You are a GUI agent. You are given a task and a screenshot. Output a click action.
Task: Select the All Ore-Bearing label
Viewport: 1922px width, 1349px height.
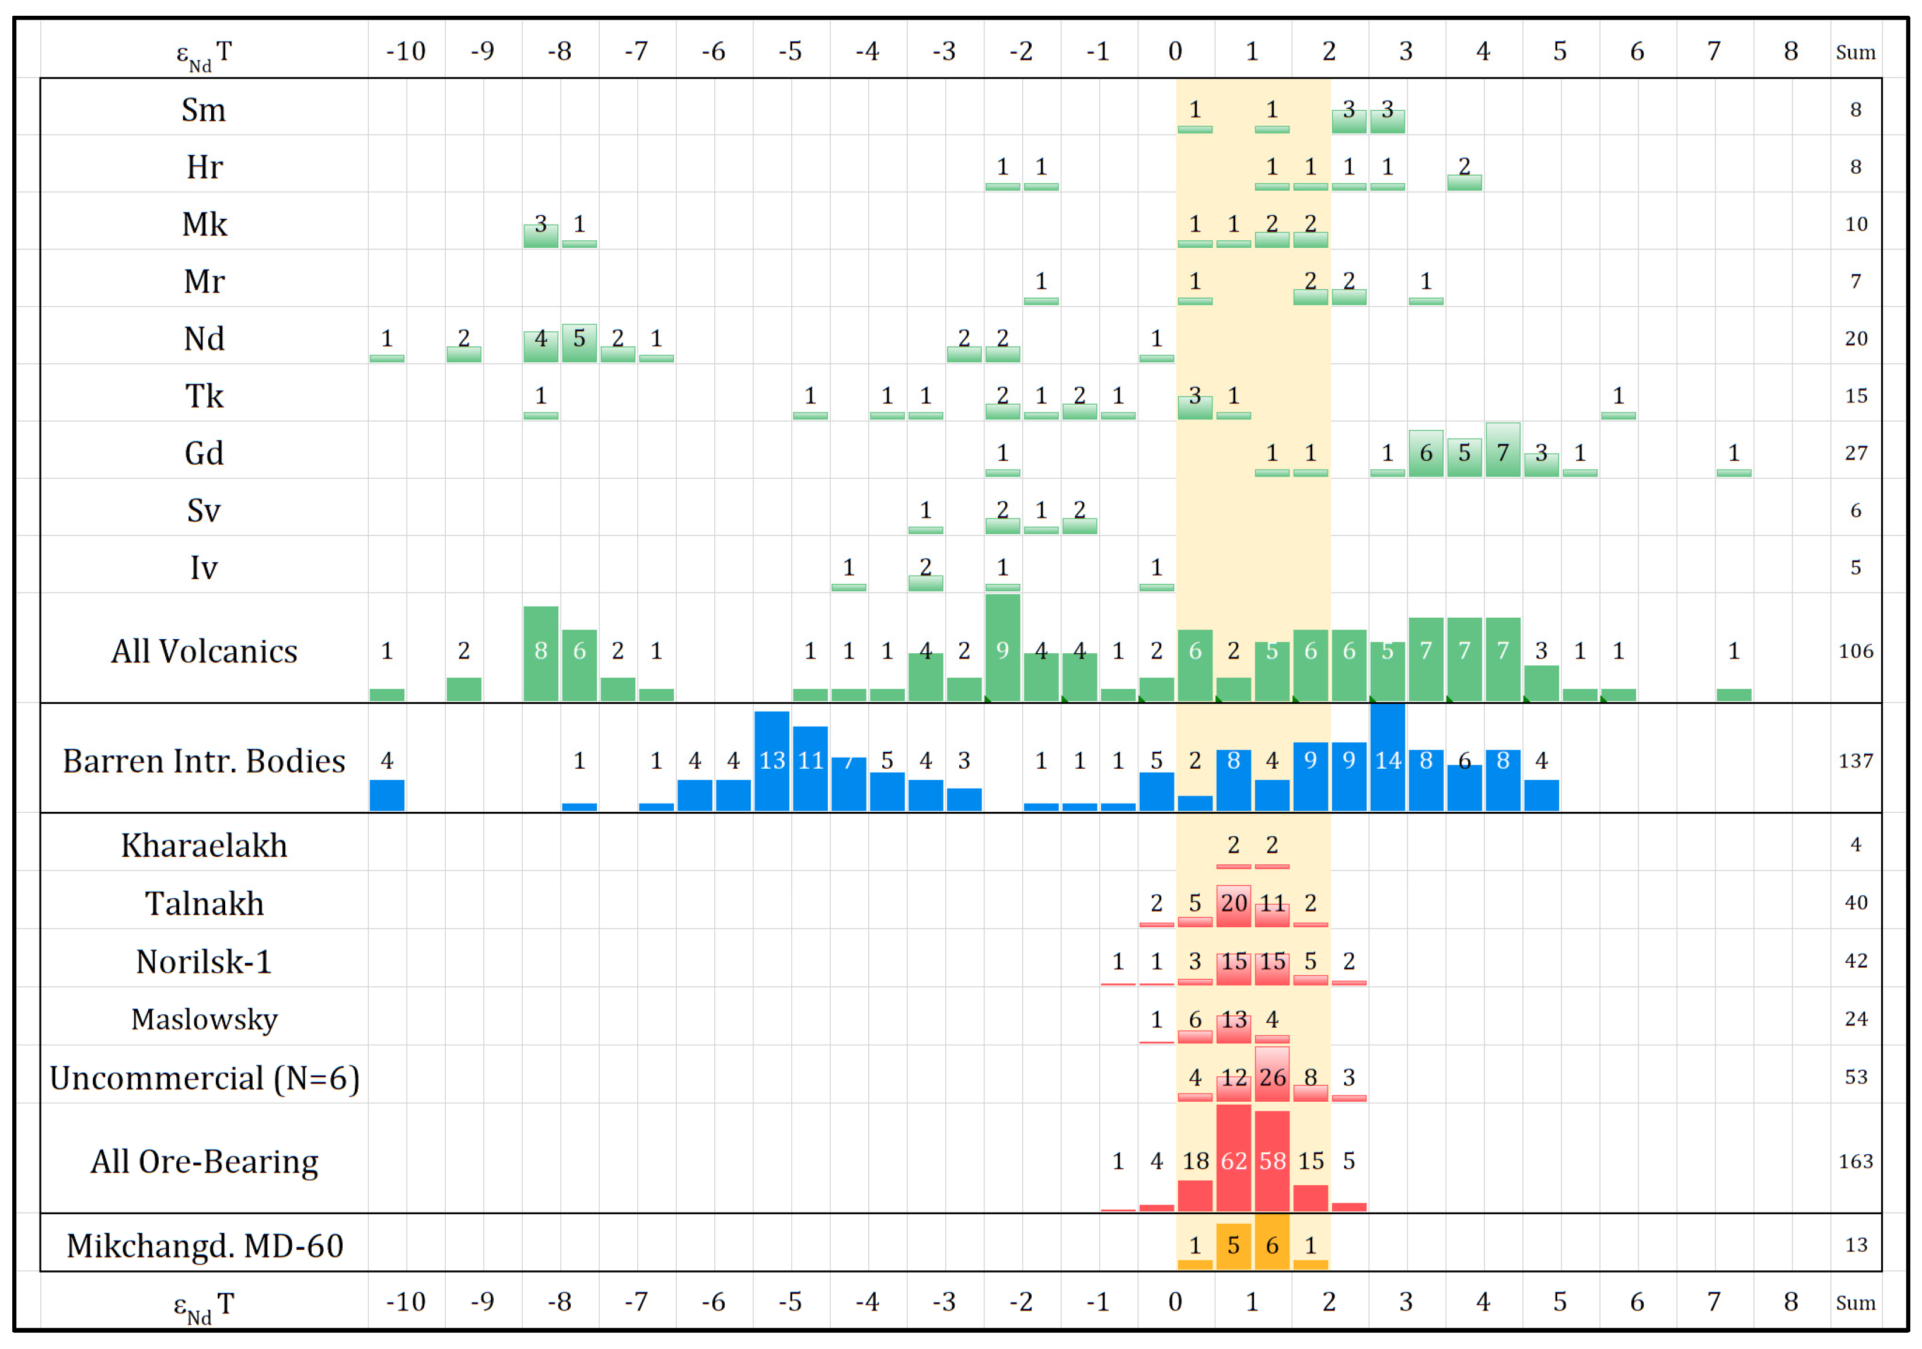pyautogui.click(x=204, y=1162)
